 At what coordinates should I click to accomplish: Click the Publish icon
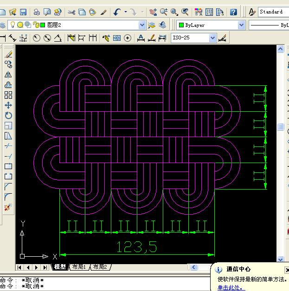(58, 12)
